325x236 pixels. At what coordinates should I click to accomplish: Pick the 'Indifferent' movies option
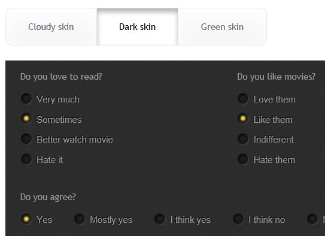pos(243,139)
